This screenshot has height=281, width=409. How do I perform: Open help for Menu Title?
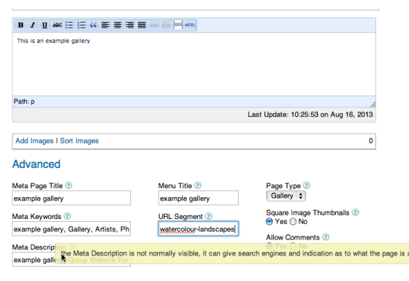[x=198, y=185]
